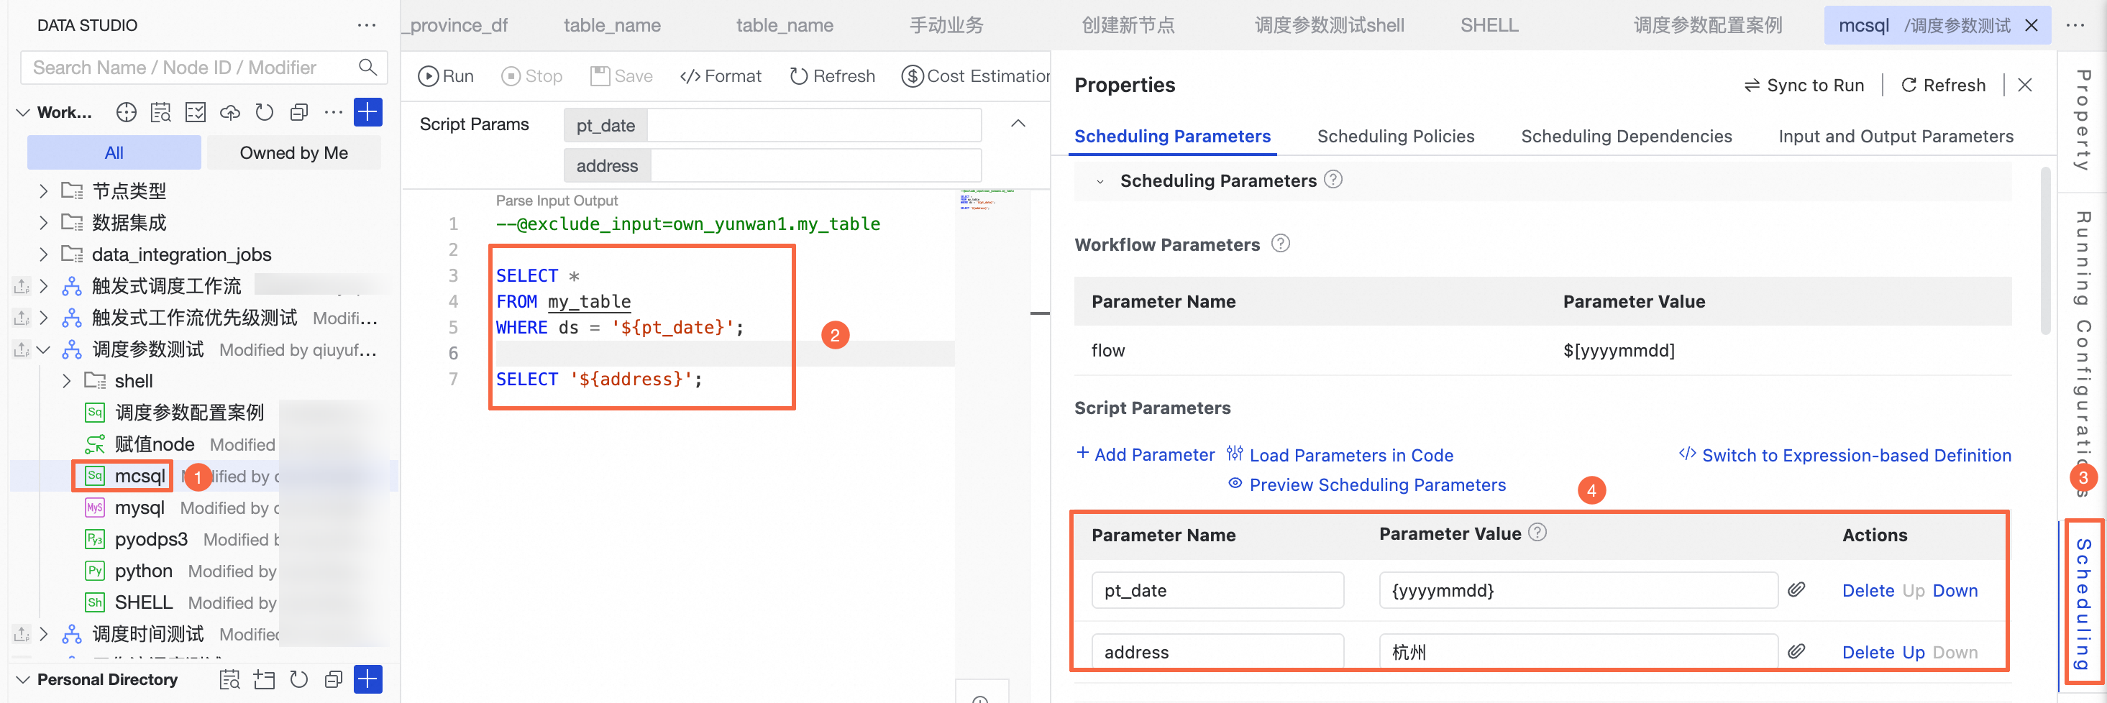Select the Owned by Me filter

(293, 153)
